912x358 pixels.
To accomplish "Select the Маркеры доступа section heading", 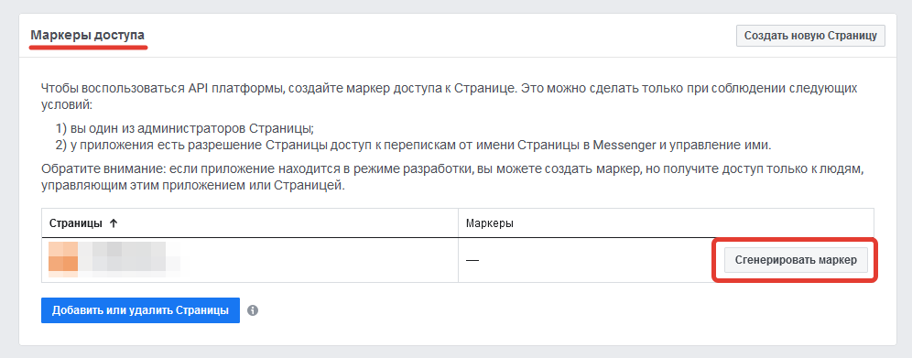I will pos(88,36).
